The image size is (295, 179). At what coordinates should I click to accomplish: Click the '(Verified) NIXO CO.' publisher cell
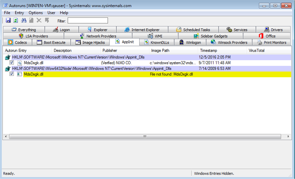[116, 63]
